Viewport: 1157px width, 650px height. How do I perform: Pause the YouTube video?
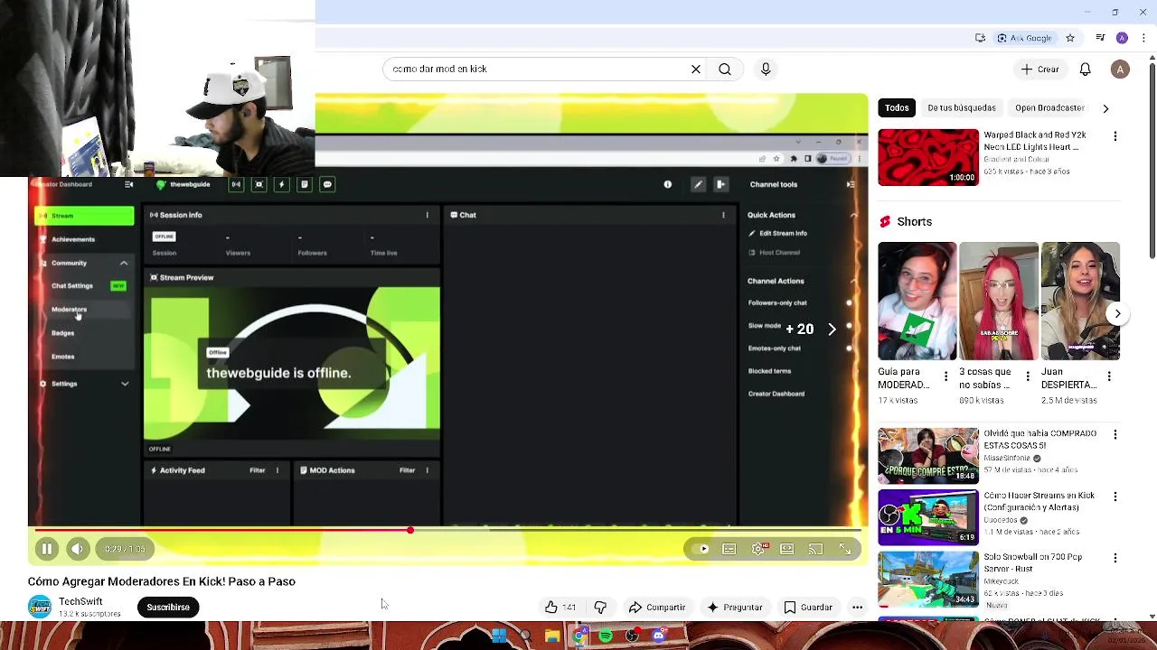tap(47, 549)
